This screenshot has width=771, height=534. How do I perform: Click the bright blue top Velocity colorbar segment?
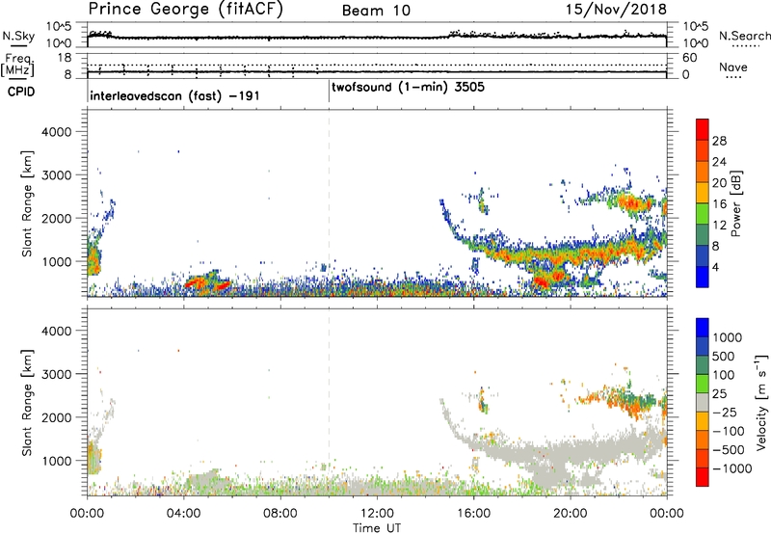pos(703,328)
